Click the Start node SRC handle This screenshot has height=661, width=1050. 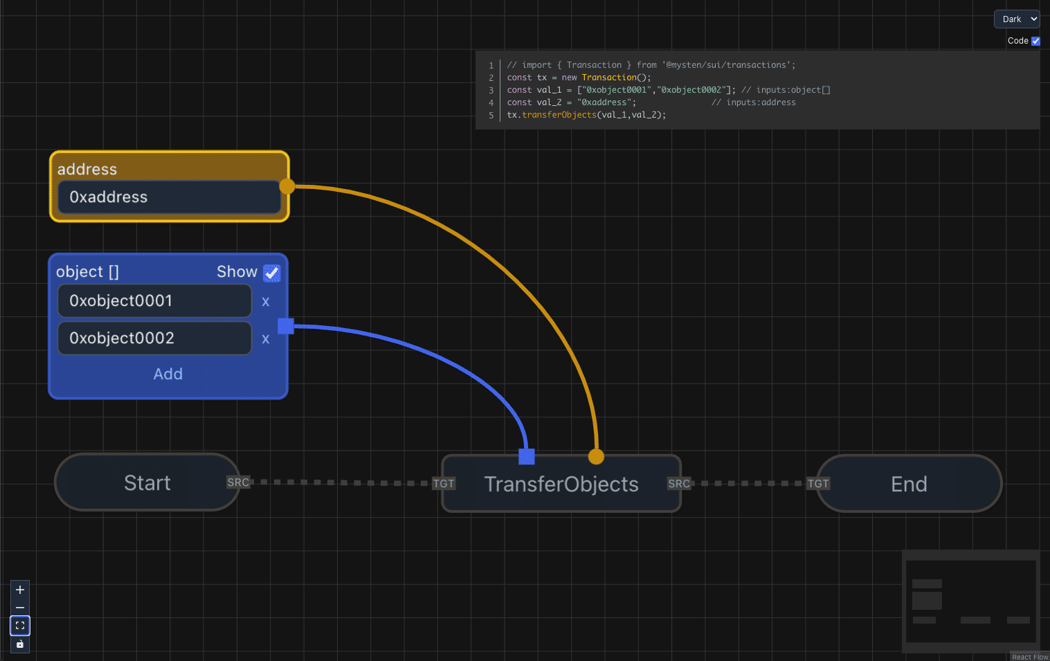(238, 482)
